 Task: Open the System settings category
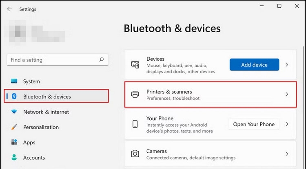pyautogui.click(x=31, y=81)
